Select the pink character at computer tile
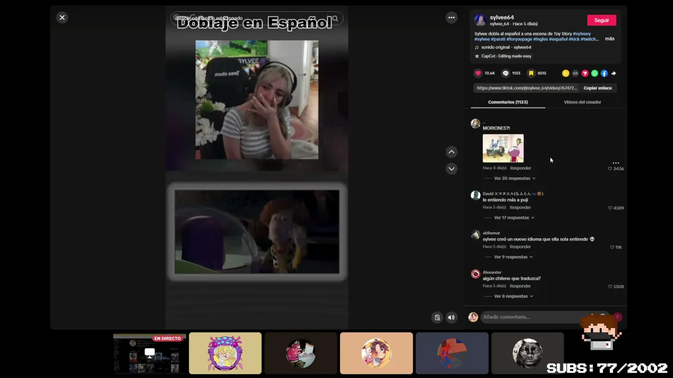Image resolution: width=673 pixels, height=378 pixels. 301,353
